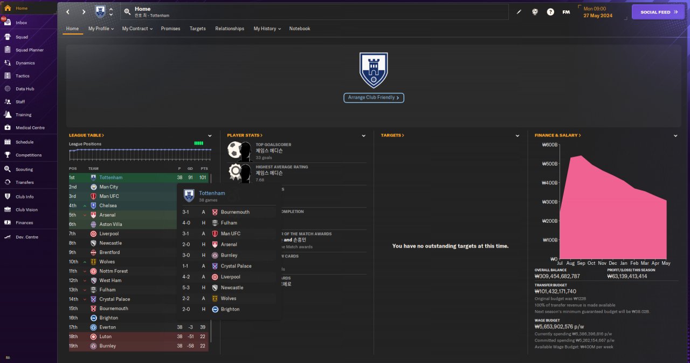Navigate back with the left arrow
The width and height of the screenshot is (690, 363).
click(x=67, y=12)
